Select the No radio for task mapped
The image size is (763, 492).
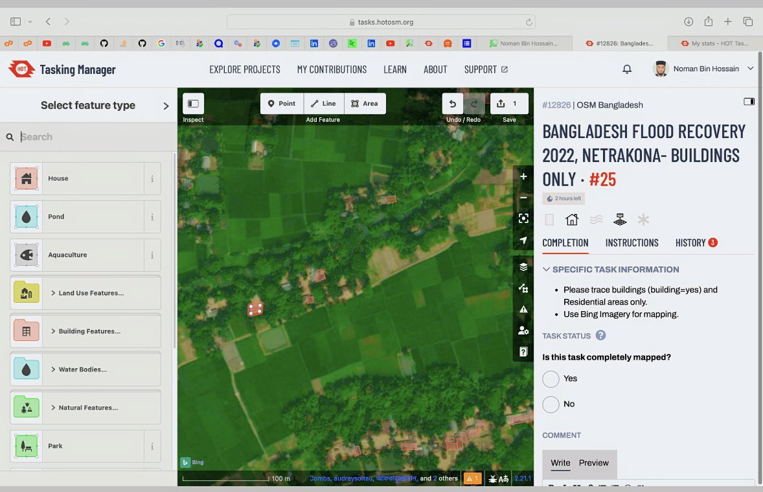[551, 404]
